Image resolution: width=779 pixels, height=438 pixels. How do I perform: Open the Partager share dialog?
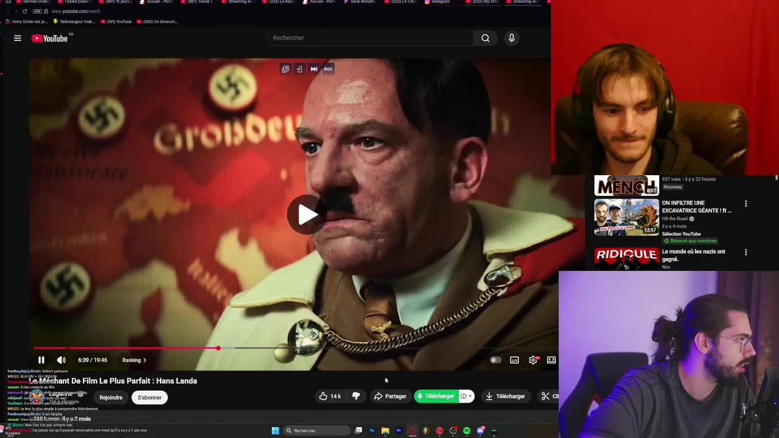390,396
